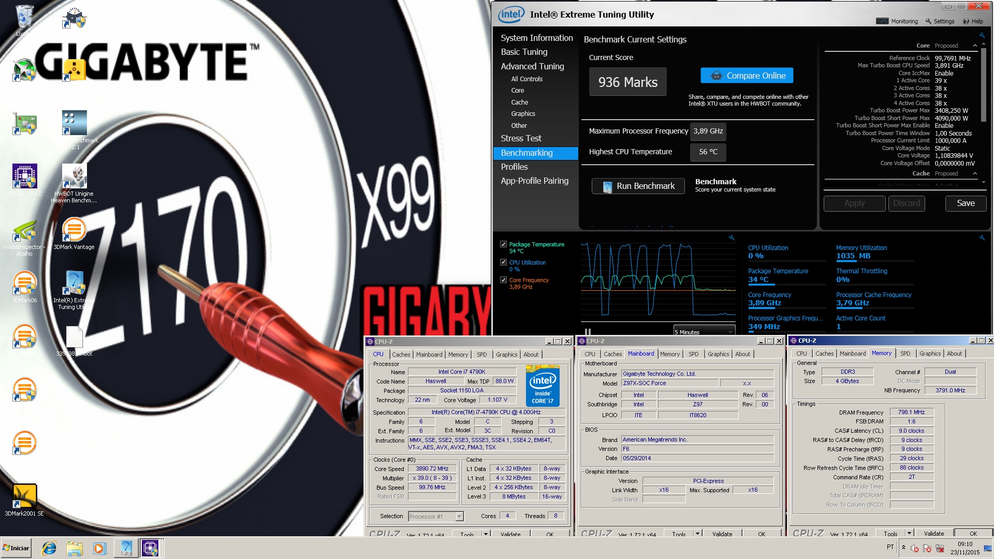The image size is (994, 559).
Task: Click the Package Temperature stat bar
Action: tap(786, 284)
